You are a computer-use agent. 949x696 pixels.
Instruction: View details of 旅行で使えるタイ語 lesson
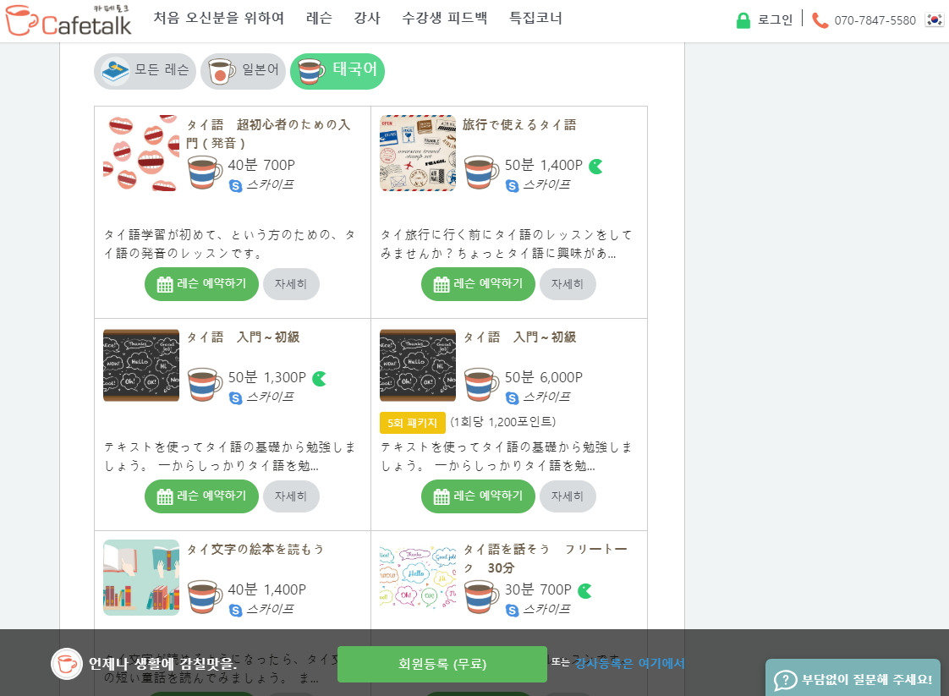click(x=568, y=284)
